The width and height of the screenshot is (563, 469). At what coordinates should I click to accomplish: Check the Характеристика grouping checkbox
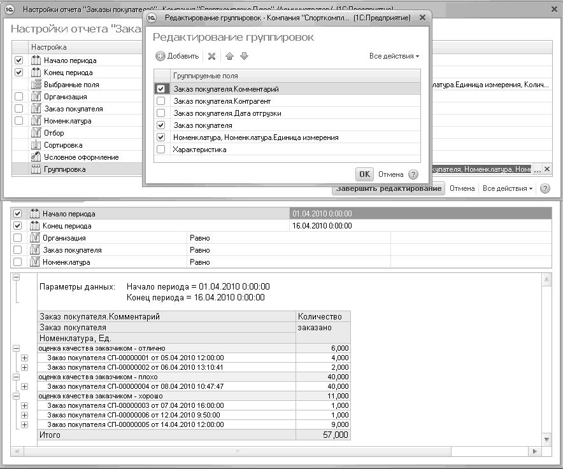tap(160, 150)
